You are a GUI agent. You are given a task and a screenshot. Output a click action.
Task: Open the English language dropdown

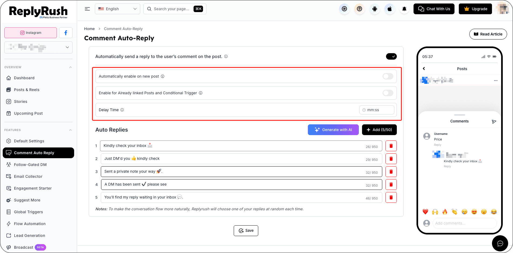[118, 9]
